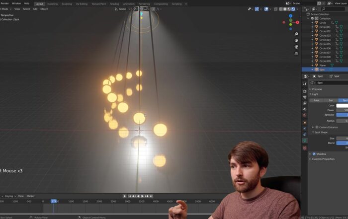Toggle the camera view icon
Viewport: 348px width, 219px height.
296,47
